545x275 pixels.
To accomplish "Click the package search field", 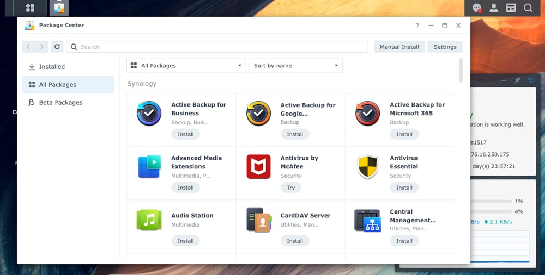I will point(217,47).
